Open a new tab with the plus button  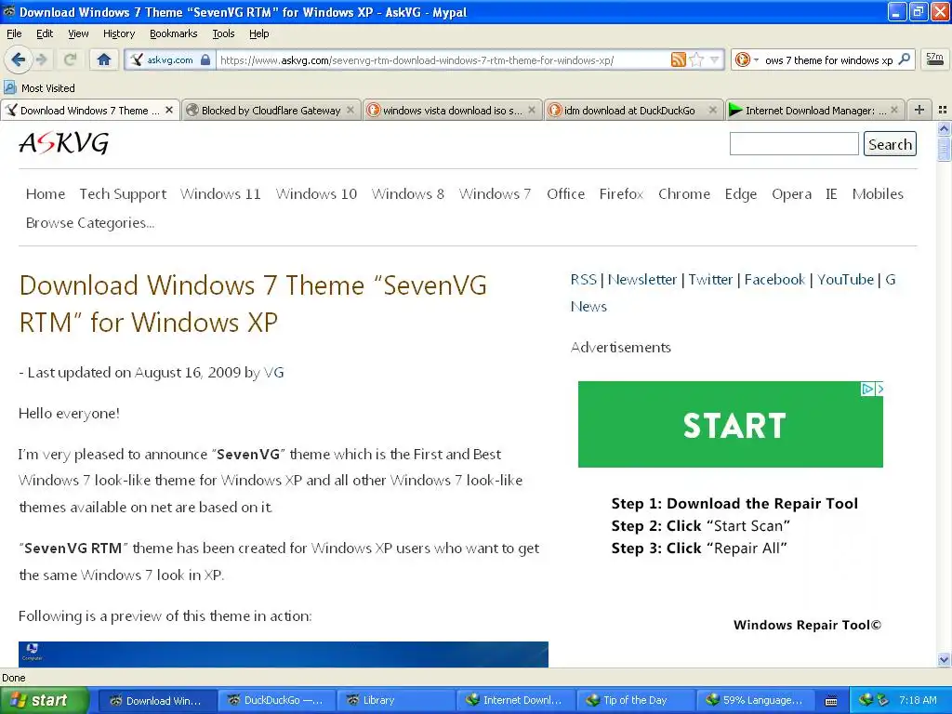[x=919, y=110]
